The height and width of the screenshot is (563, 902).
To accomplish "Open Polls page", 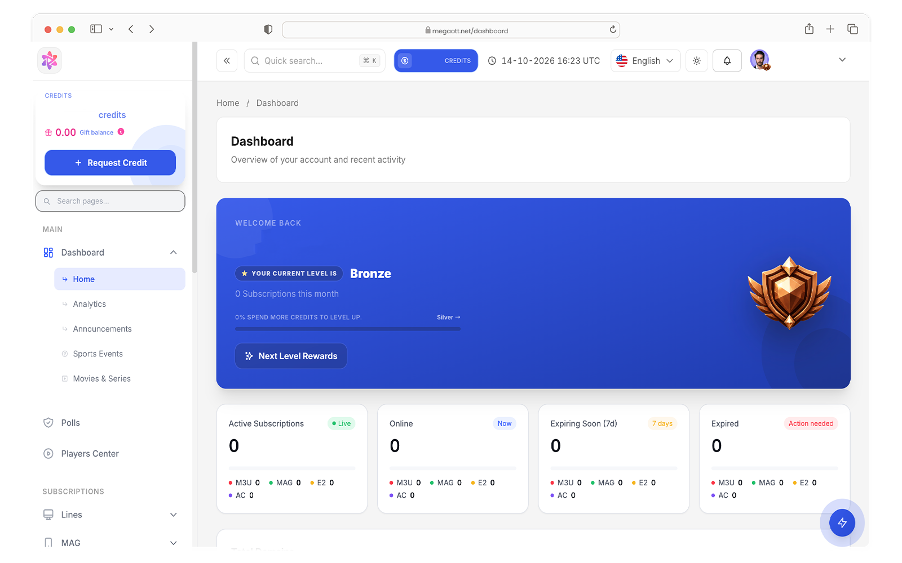I will point(70,423).
